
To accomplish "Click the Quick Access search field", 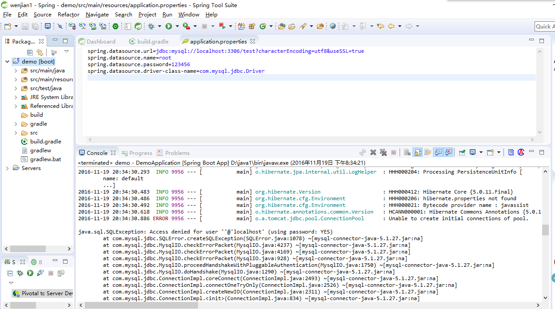I will pos(544,27).
